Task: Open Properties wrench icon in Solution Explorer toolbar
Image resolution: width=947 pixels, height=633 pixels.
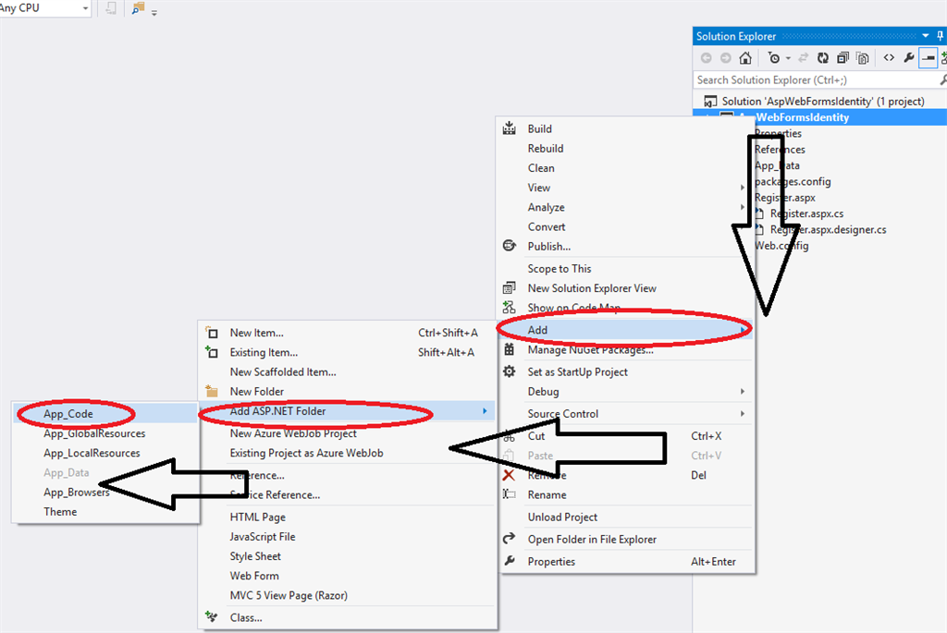Action: 908,58
